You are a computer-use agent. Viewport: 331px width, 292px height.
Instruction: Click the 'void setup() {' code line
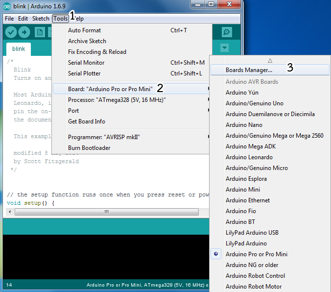click(31, 203)
